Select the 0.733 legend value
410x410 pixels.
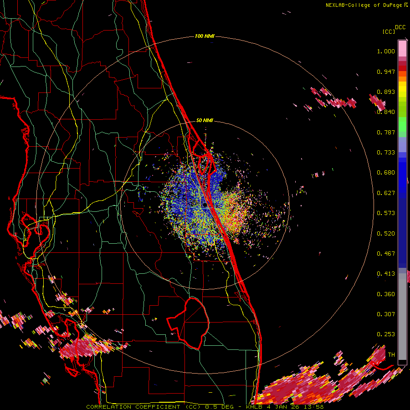pyautogui.click(x=386, y=153)
